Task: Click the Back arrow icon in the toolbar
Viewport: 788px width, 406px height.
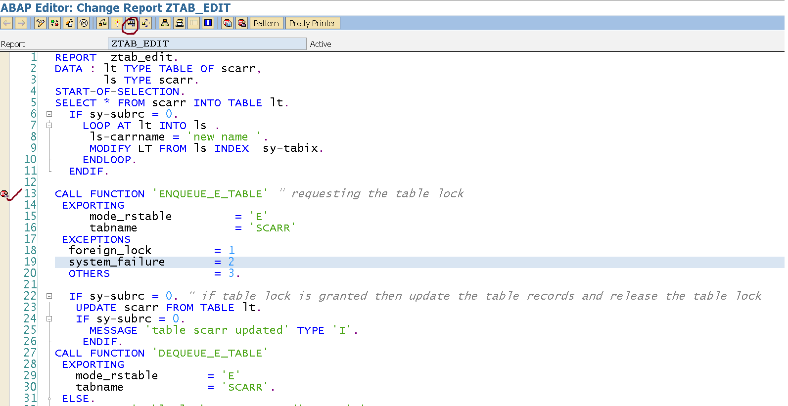Action: 7,23
